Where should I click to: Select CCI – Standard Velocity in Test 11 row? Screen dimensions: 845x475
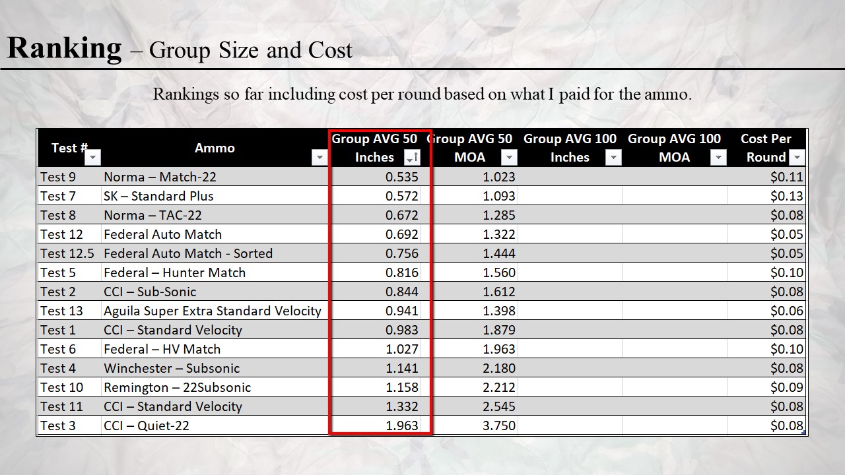215,406
